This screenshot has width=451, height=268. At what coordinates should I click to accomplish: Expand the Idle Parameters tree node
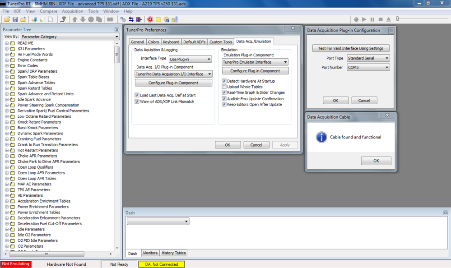pyautogui.click(x=7, y=229)
